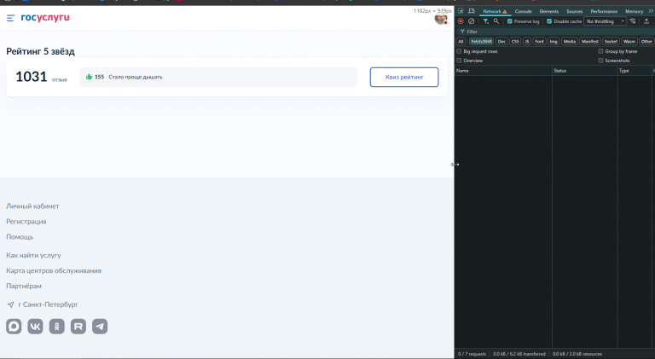Select the Socket request type filter
The height and width of the screenshot is (359, 655).
point(611,41)
